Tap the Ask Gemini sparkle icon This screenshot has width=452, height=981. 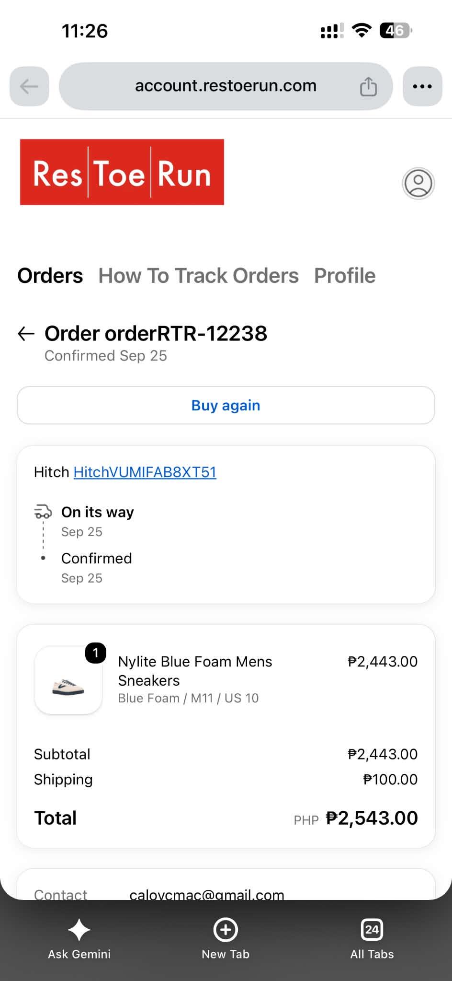79,930
